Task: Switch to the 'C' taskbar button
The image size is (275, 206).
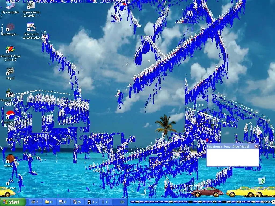Action: click(x=105, y=202)
